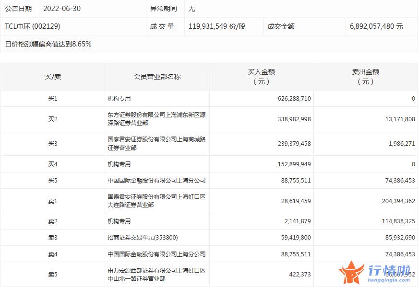The width and height of the screenshot is (418, 287).
Task: Select 机构专用 in the 买1 row
Action: tap(119, 99)
